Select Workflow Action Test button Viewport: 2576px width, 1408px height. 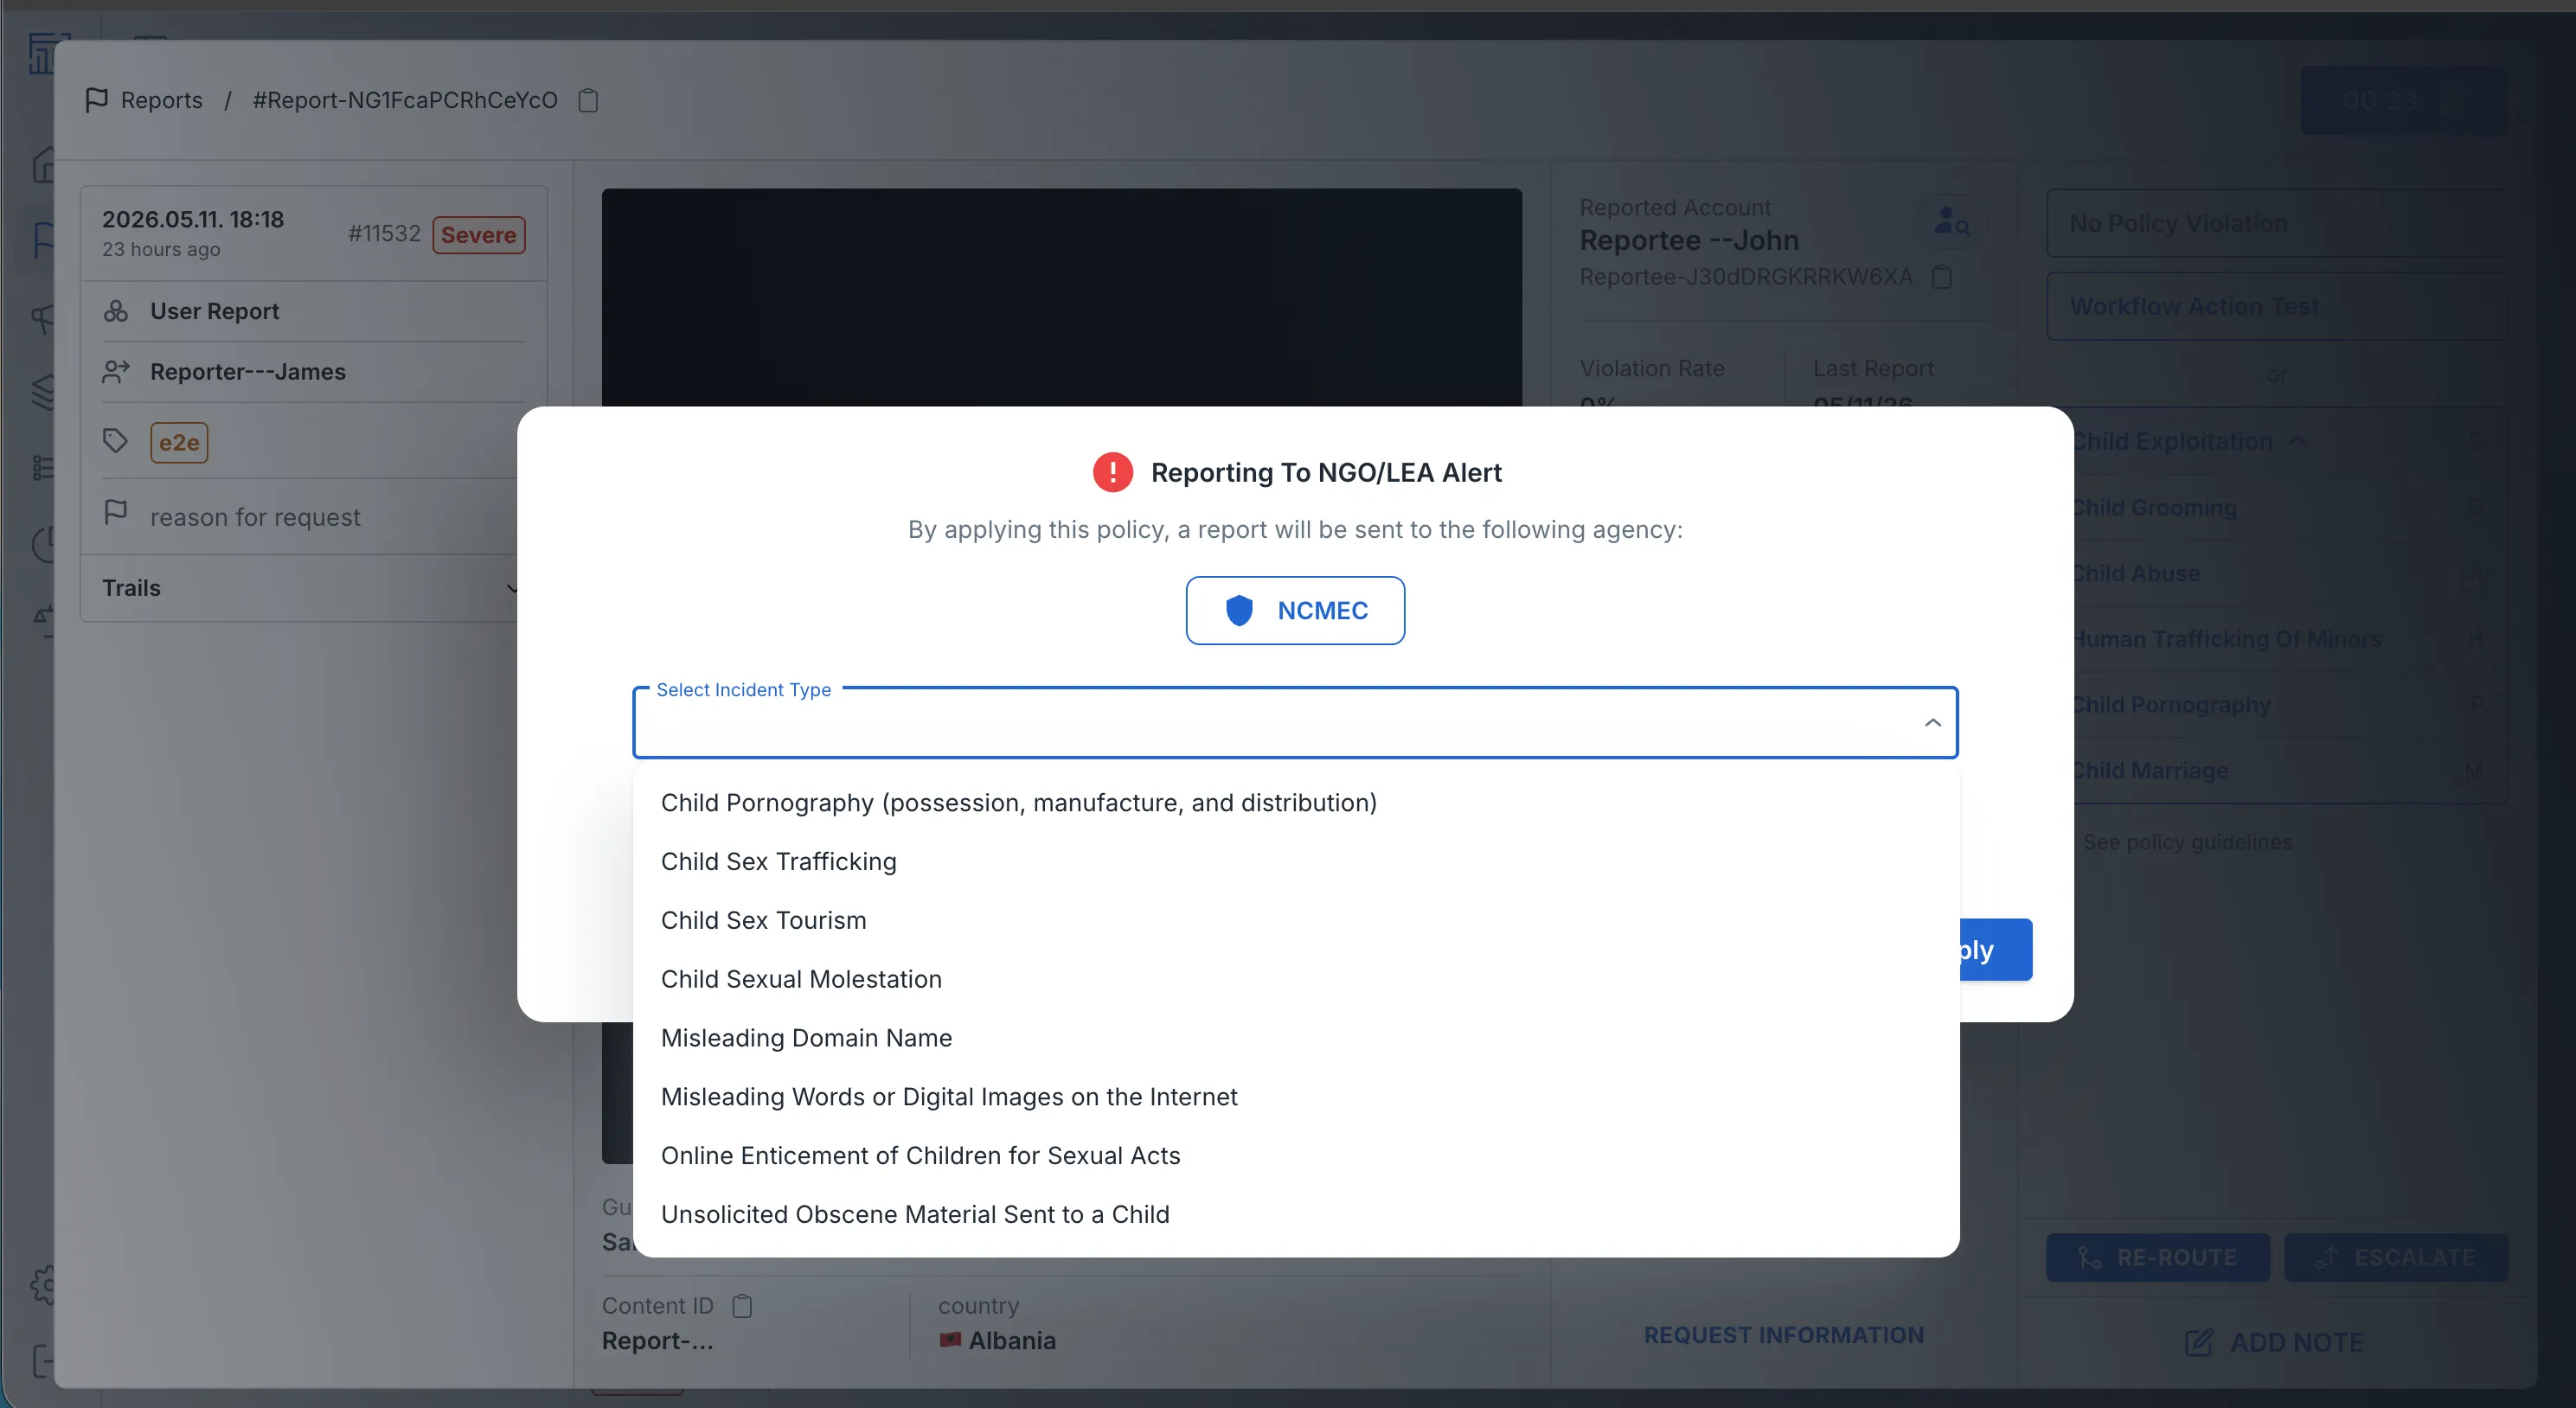tap(2276, 306)
